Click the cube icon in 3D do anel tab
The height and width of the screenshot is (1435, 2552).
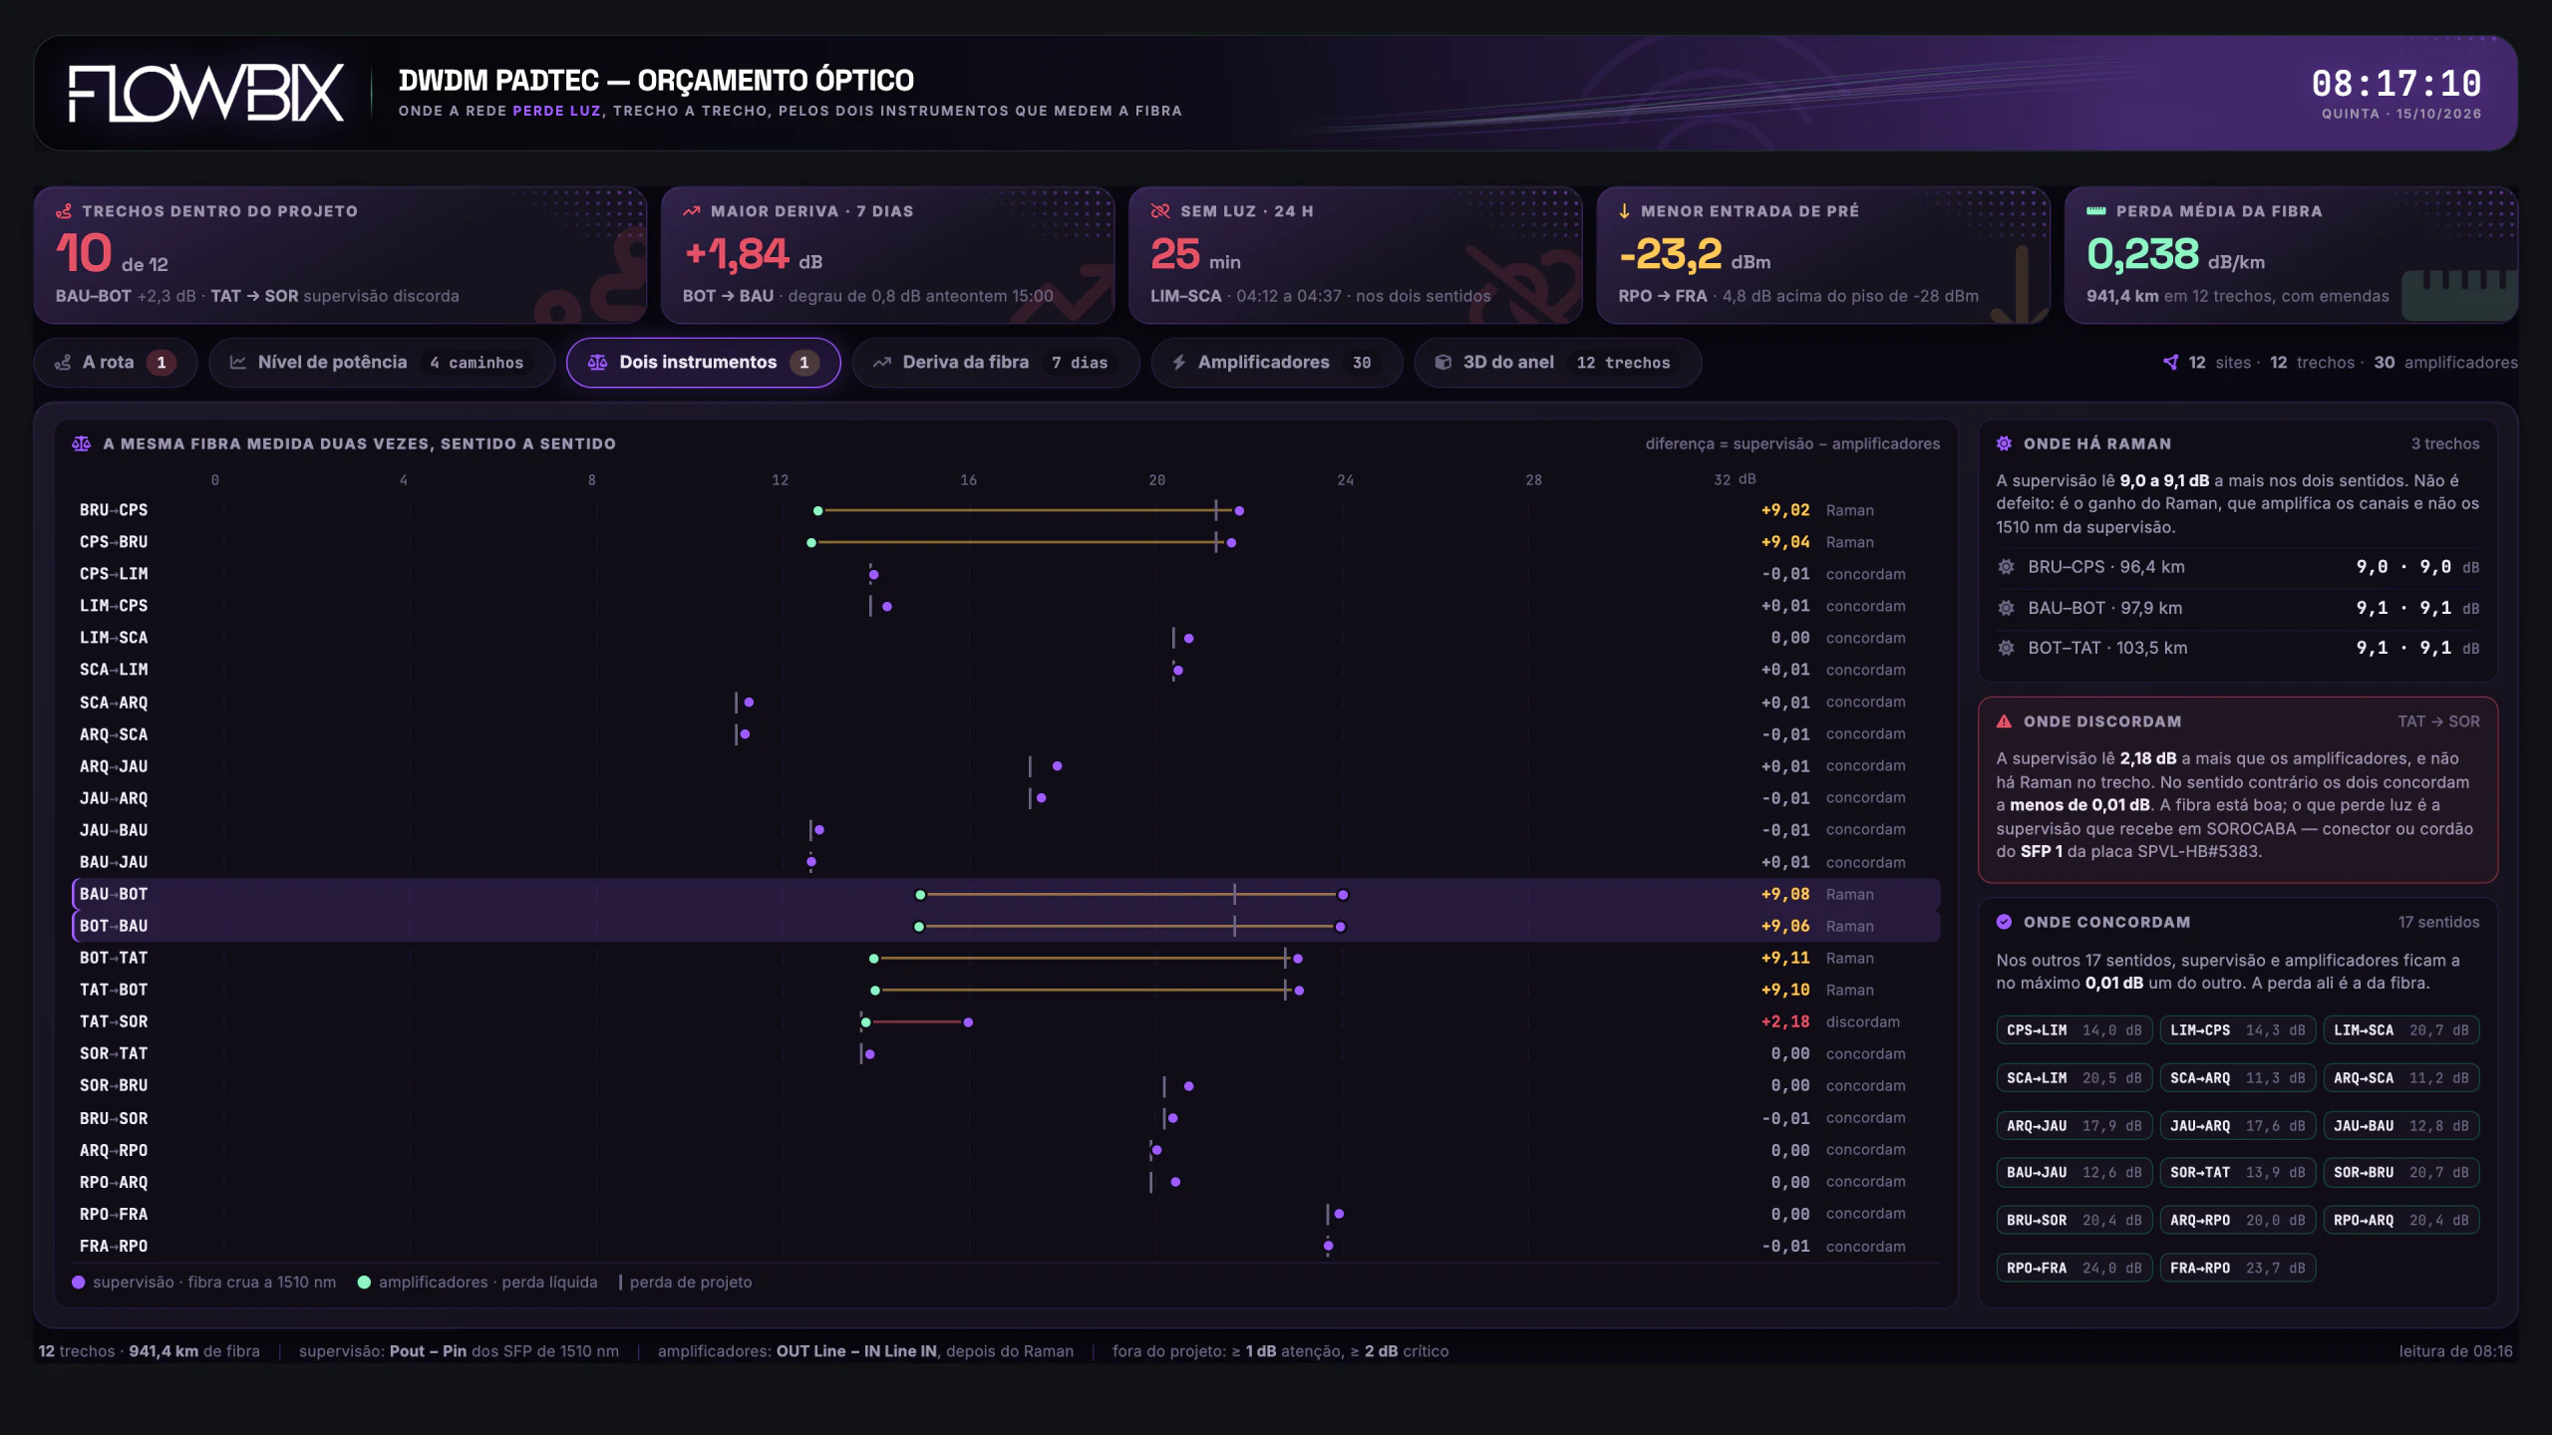click(x=1442, y=363)
